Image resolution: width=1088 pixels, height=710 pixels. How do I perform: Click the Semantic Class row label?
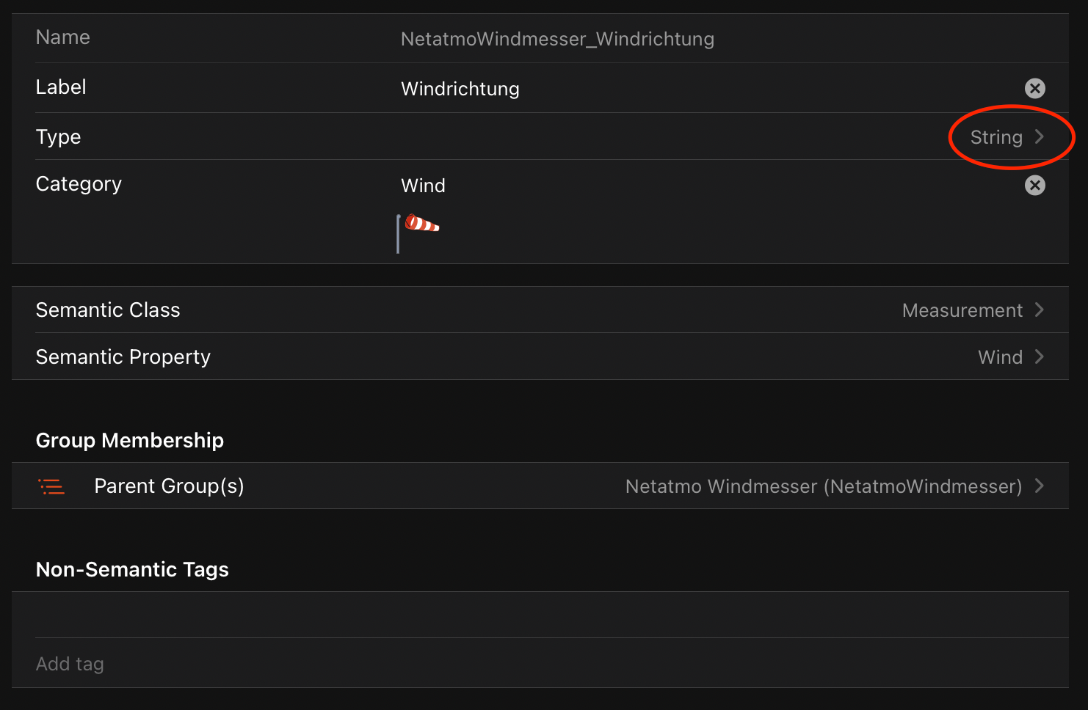(108, 310)
